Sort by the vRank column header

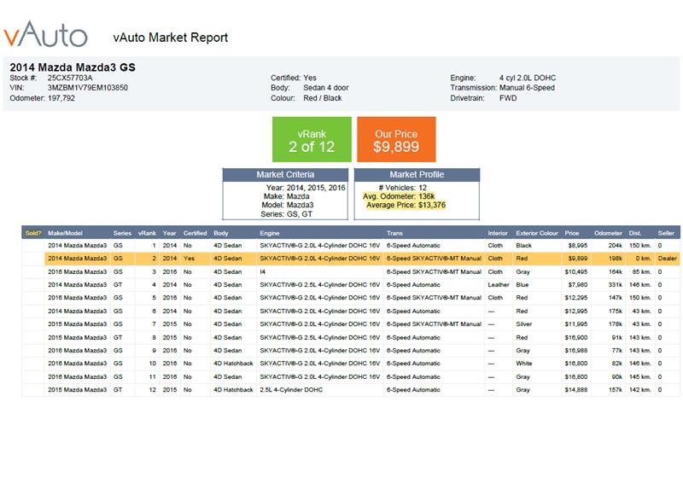(x=147, y=233)
